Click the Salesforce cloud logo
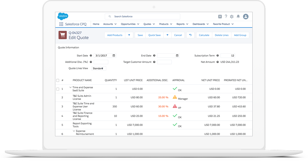Screen dimensions: 308x161 click(63, 16)
